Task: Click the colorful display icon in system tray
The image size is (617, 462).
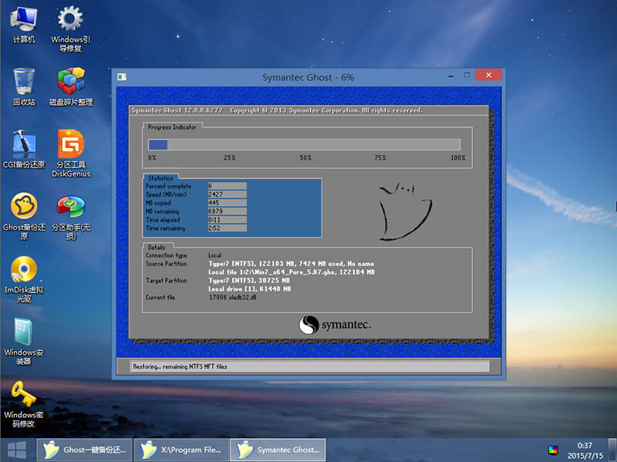Action: 553,450
